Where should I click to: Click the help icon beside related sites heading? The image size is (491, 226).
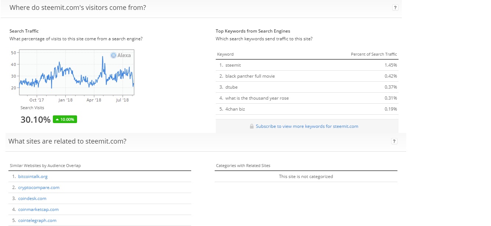pos(394,141)
